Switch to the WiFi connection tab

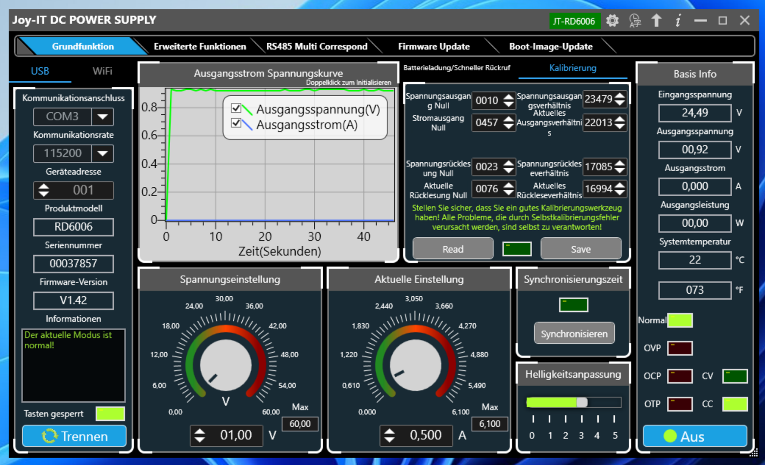pos(102,71)
